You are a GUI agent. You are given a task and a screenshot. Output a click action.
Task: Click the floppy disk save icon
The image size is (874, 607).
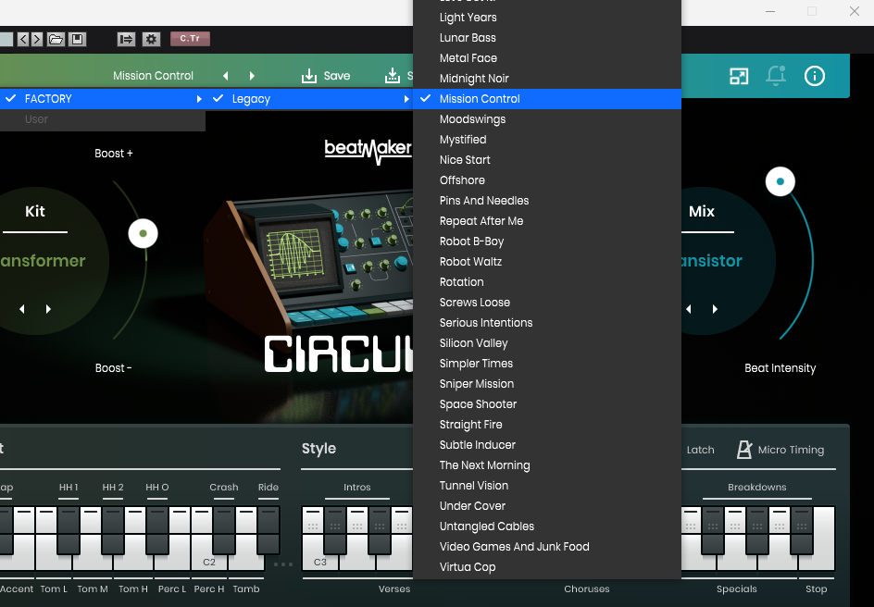[x=77, y=39]
